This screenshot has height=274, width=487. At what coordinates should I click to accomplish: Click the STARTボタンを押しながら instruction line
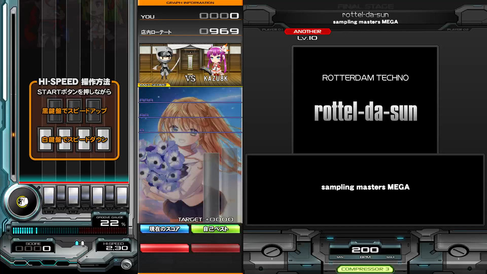(74, 92)
